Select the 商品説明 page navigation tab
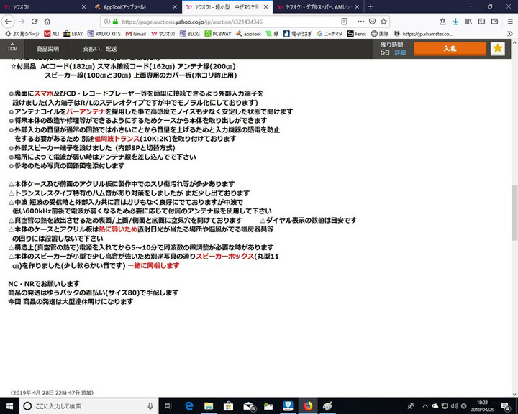This screenshot has width=518, height=414. [x=47, y=49]
